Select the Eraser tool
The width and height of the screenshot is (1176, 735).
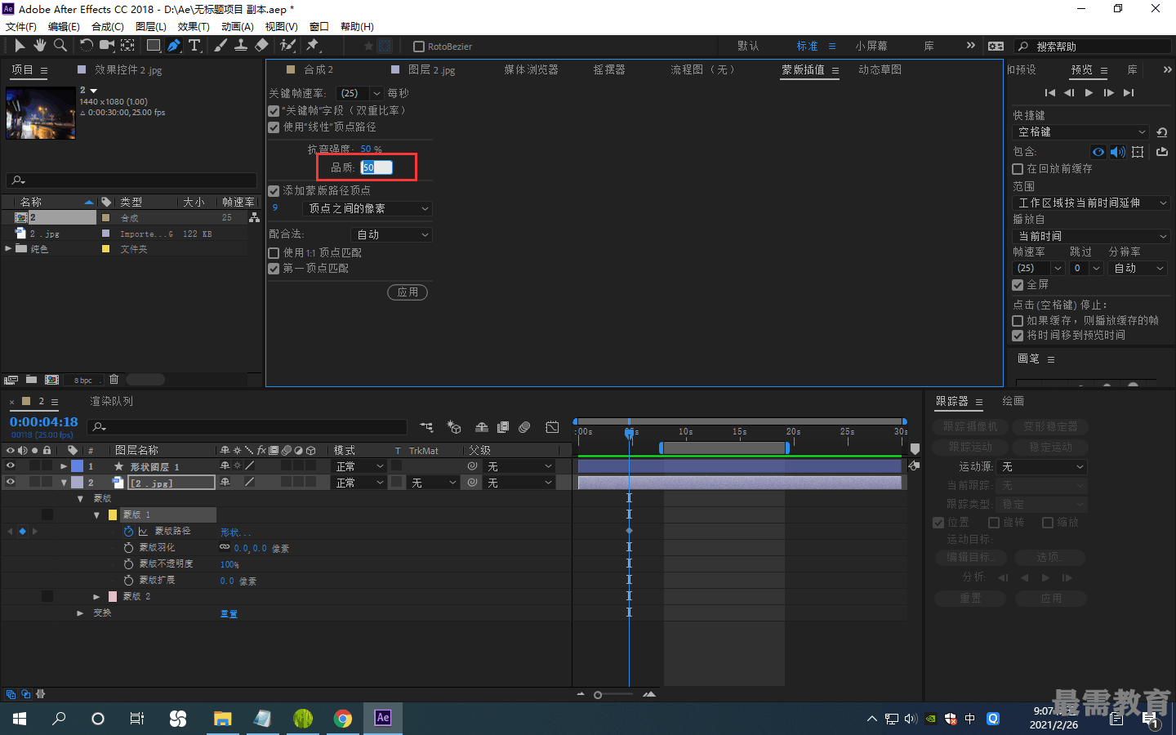pyautogui.click(x=261, y=46)
